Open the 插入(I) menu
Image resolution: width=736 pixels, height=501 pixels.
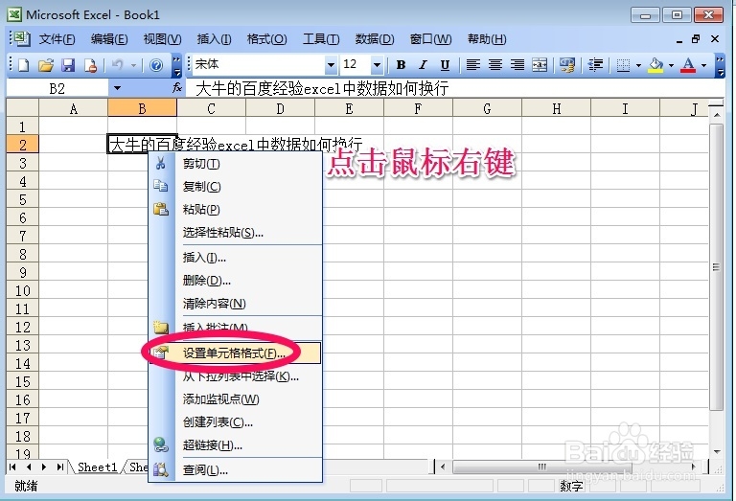(214, 39)
